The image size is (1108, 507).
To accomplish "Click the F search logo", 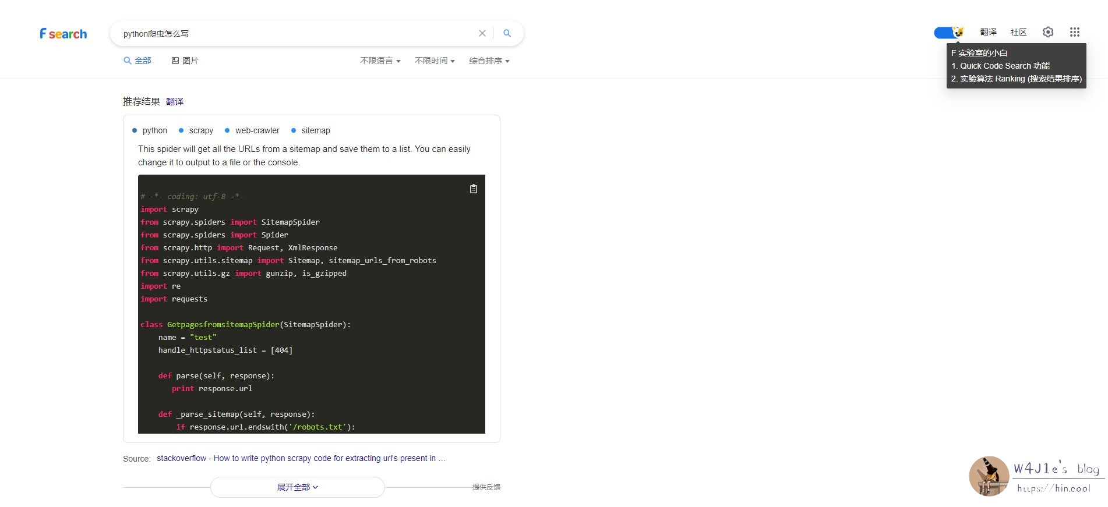I will tap(63, 34).
